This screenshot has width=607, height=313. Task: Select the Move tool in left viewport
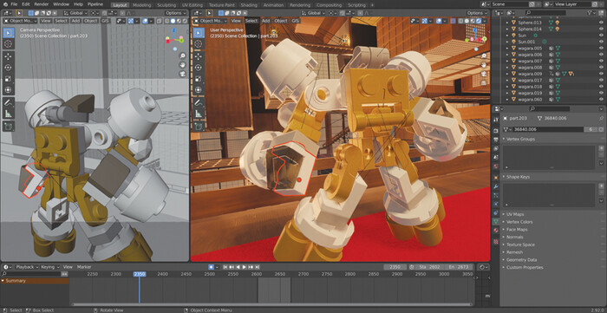(9, 56)
